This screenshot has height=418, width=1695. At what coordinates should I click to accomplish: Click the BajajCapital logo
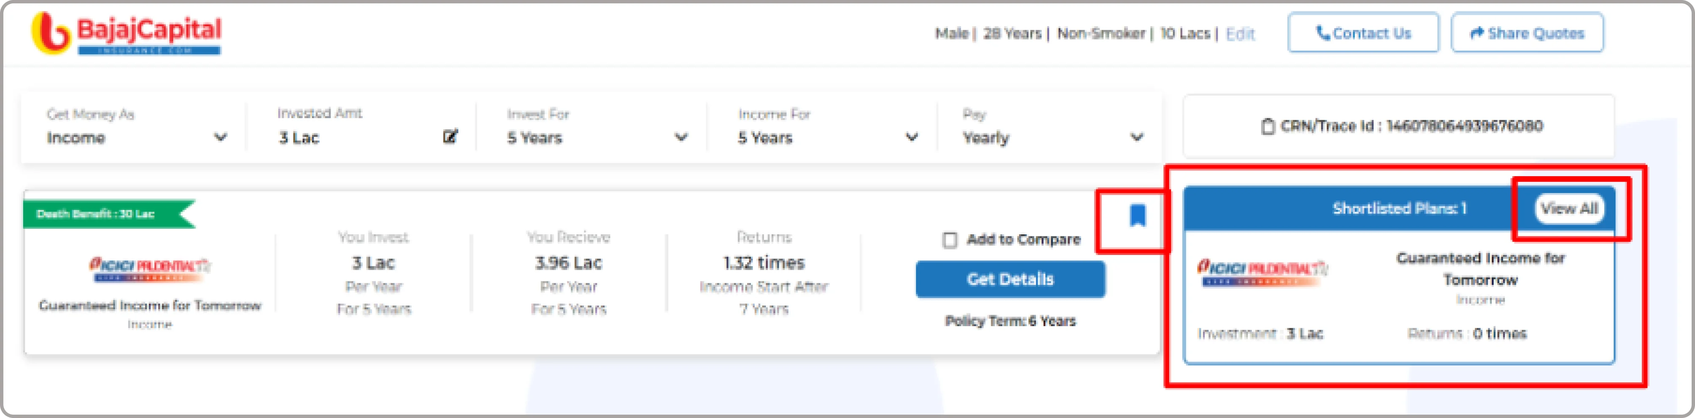point(126,33)
